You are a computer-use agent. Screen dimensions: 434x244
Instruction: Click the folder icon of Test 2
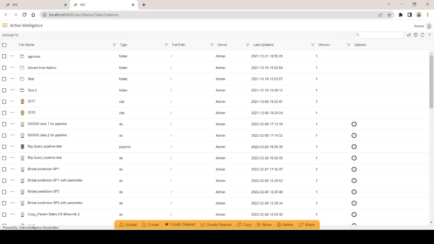[x=22, y=90]
